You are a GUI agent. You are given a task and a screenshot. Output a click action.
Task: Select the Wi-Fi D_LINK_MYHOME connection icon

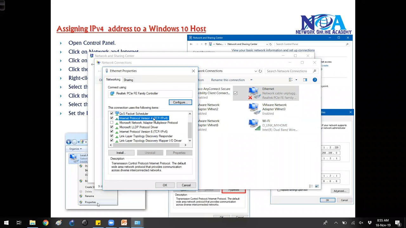pyautogui.click(x=254, y=125)
